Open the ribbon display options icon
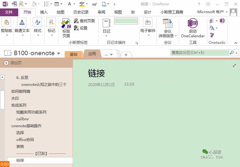This screenshot has height=167, width=240. pos(208,4)
